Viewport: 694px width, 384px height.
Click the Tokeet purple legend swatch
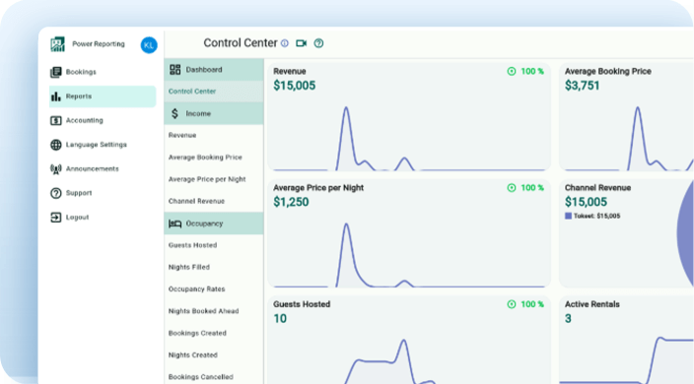coord(568,216)
